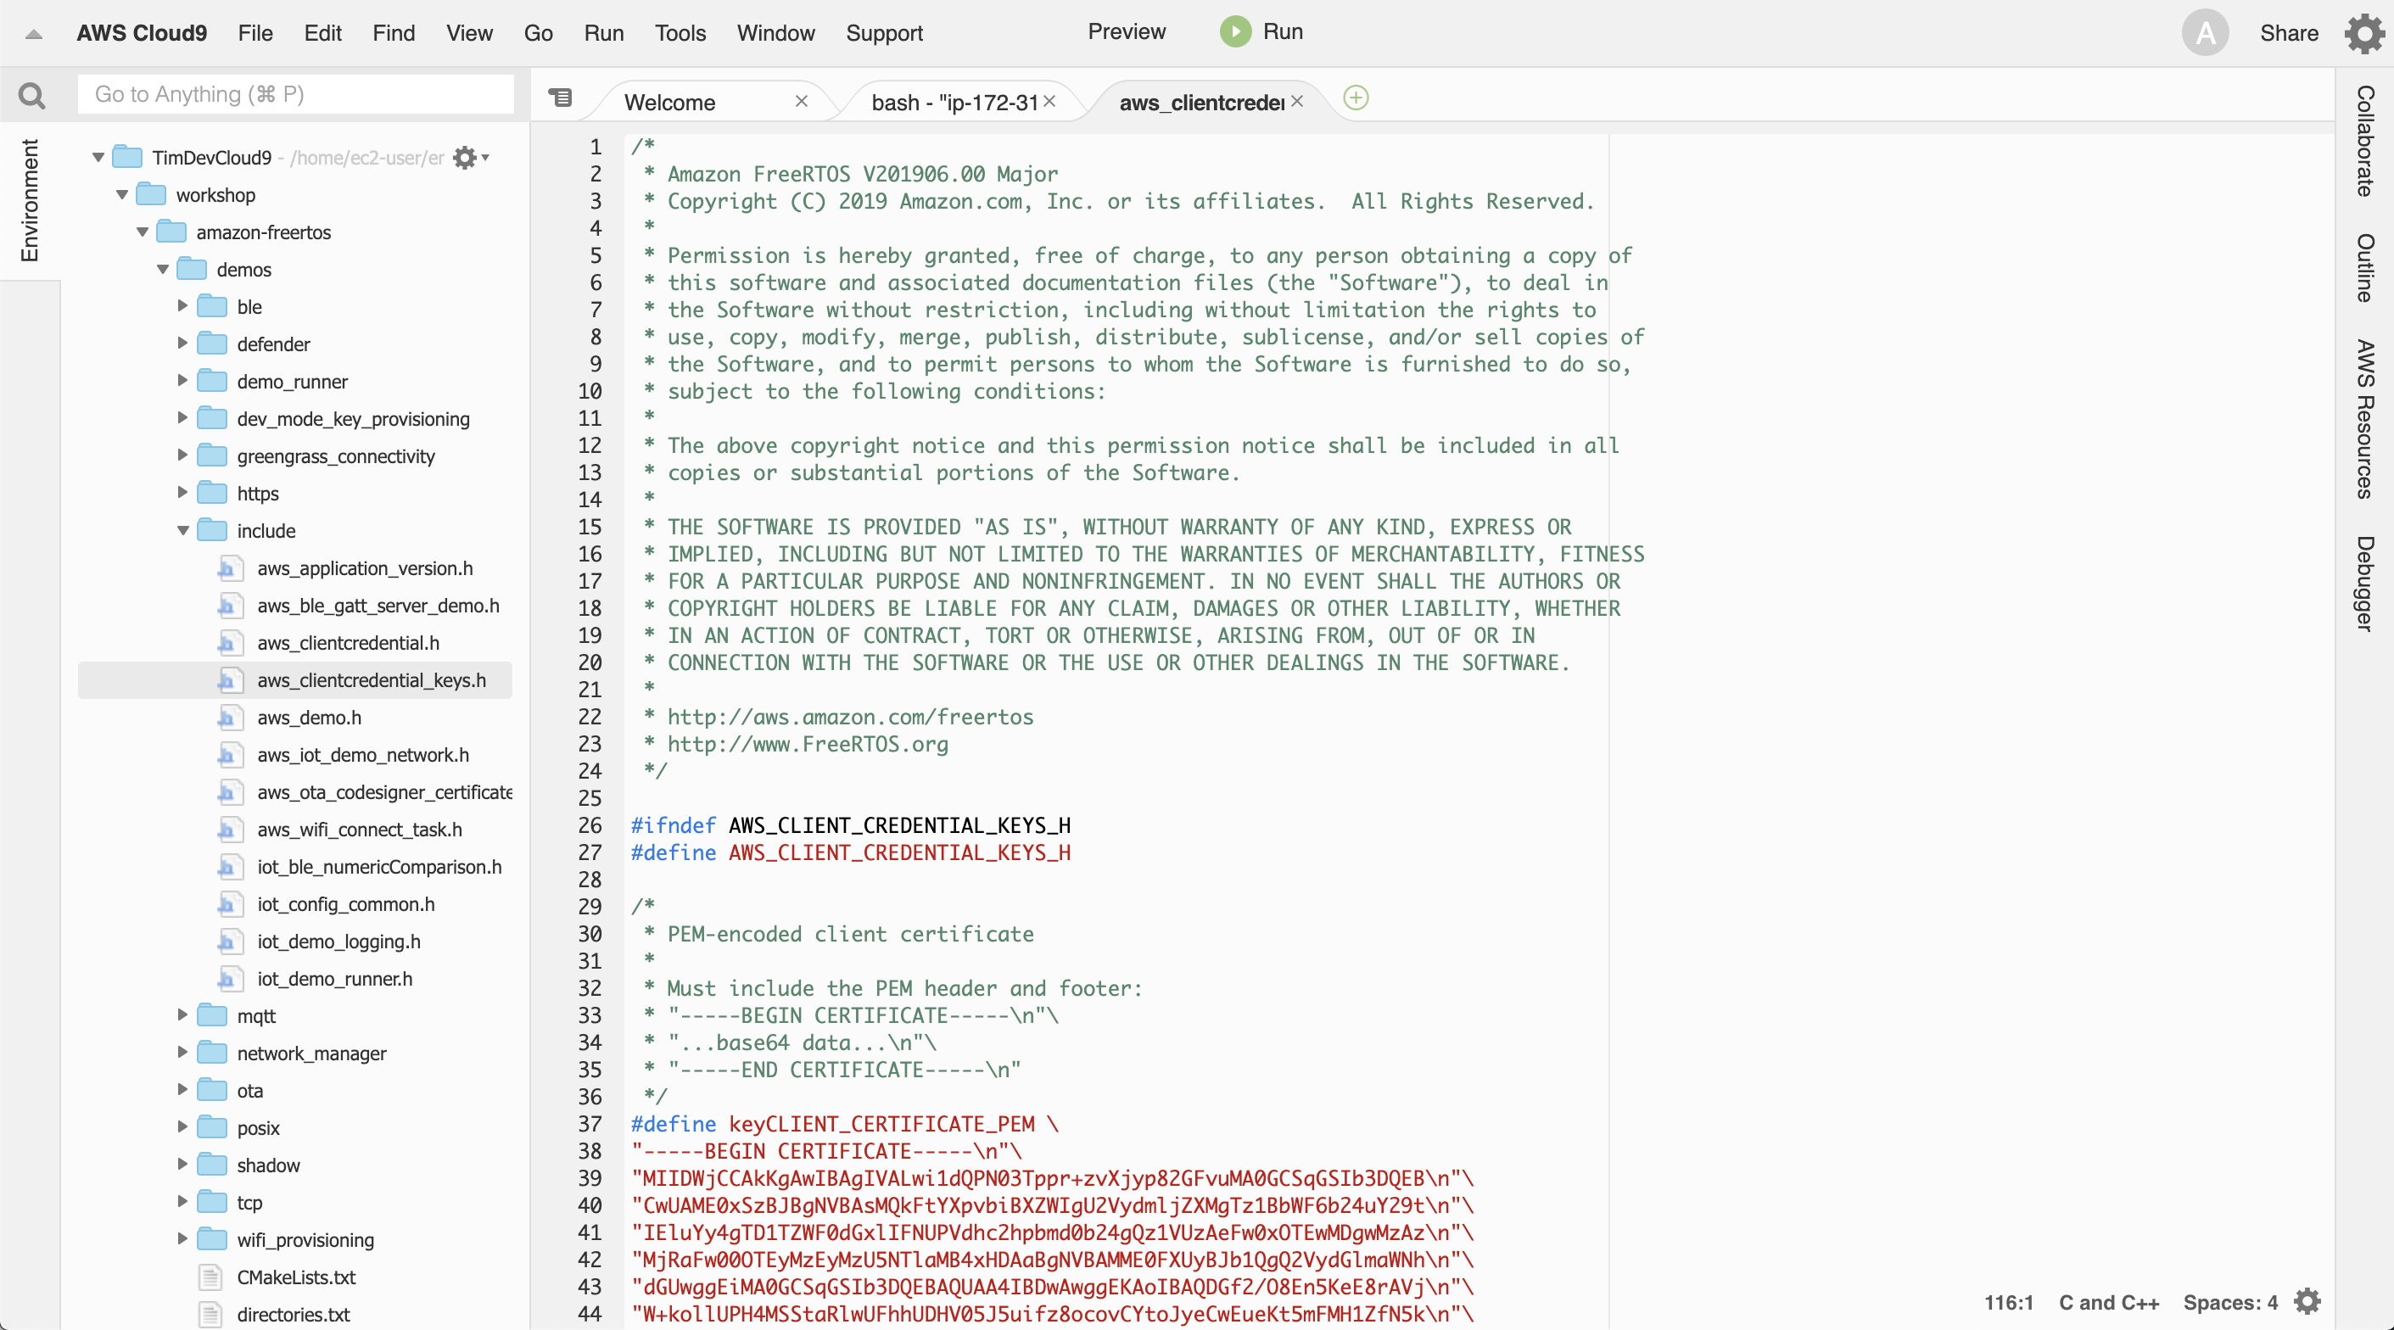This screenshot has height=1330, width=2394.
Task: Open the new tab plus icon
Action: 1356,98
